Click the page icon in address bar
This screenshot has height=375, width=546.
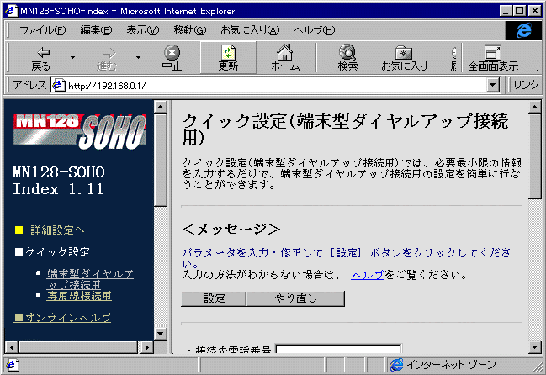pyautogui.click(x=58, y=85)
